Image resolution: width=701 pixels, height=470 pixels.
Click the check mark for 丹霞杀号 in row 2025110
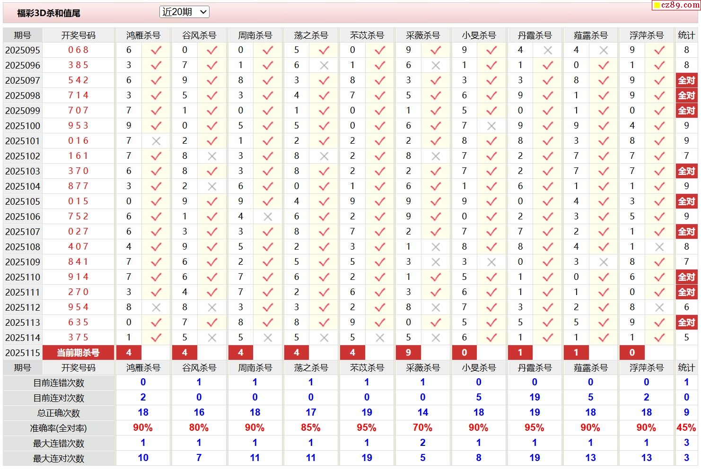(x=548, y=277)
